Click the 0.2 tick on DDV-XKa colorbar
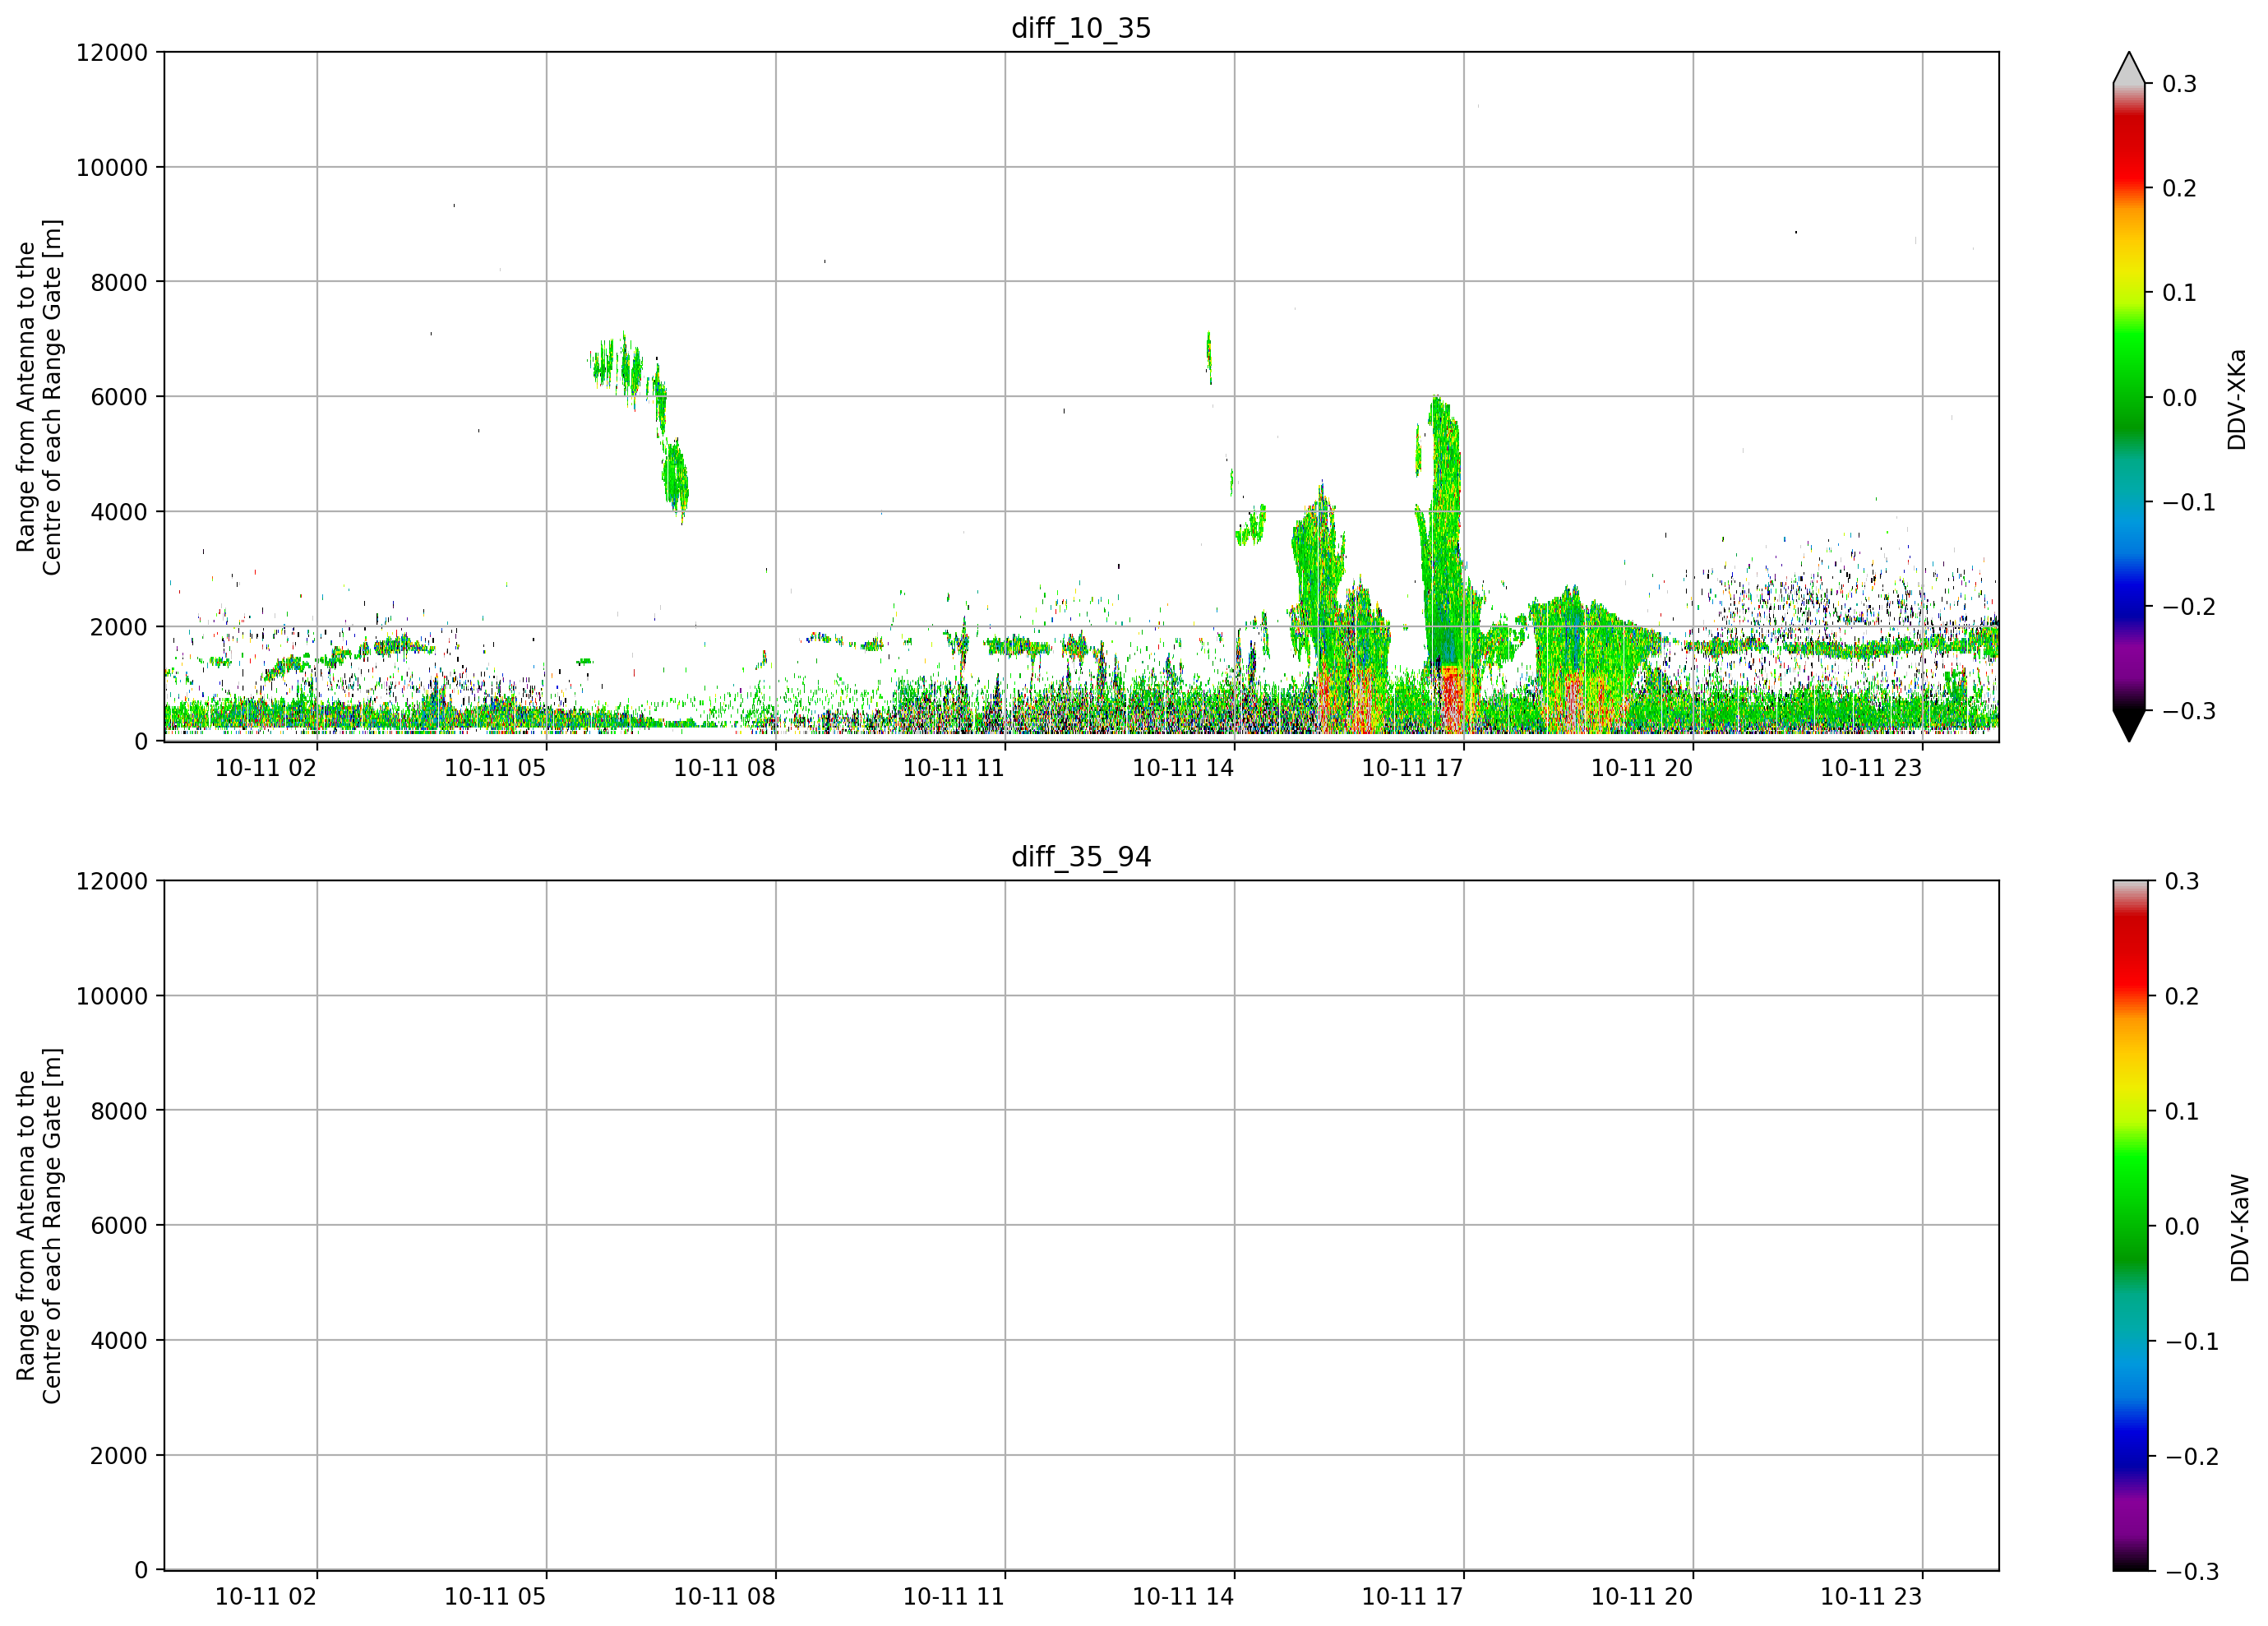The height and width of the screenshot is (1626, 2268). click(x=2180, y=188)
